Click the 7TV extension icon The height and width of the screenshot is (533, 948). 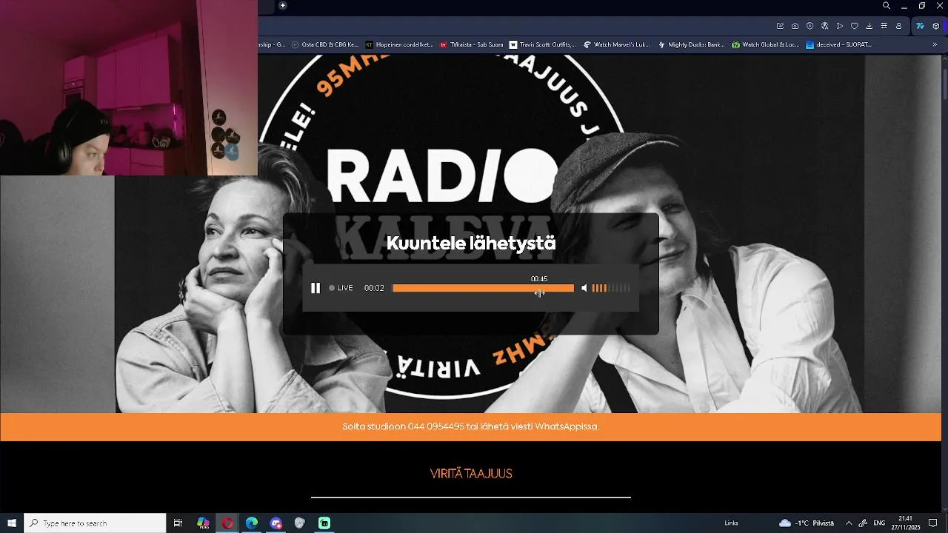(920, 26)
